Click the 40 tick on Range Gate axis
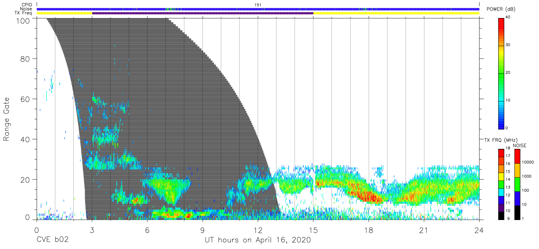 [25, 139]
